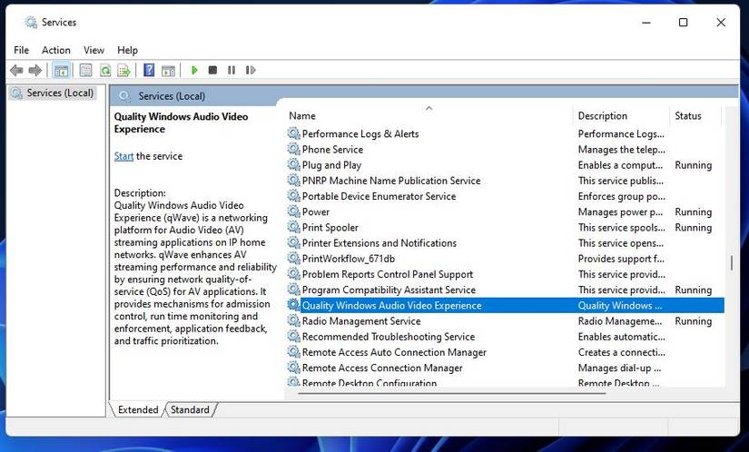Open the File menu
This screenshot has width=749, height=452.
[22, 50]
